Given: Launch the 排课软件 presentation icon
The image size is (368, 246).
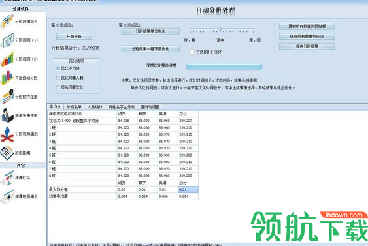Looking at the screenshot, I should pos(7,177).
